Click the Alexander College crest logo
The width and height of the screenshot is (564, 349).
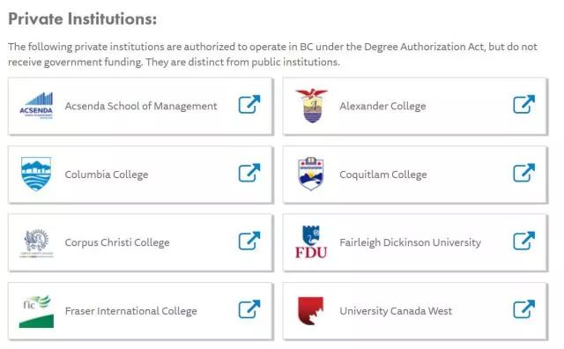coord(311,106)
